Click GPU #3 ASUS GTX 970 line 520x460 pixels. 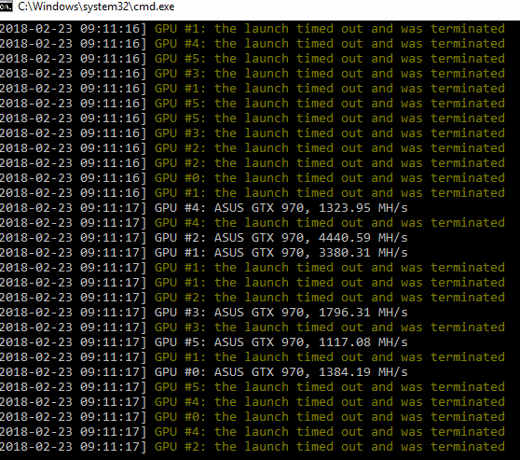pos(204,313)
